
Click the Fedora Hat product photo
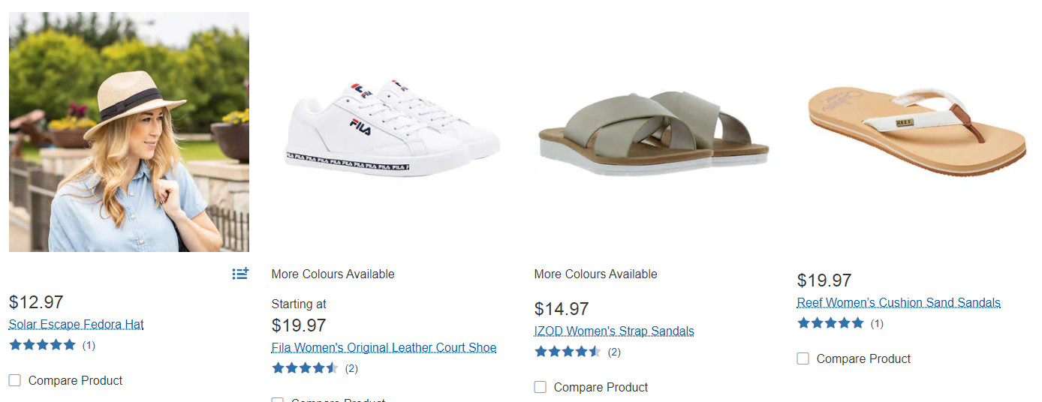129,132
